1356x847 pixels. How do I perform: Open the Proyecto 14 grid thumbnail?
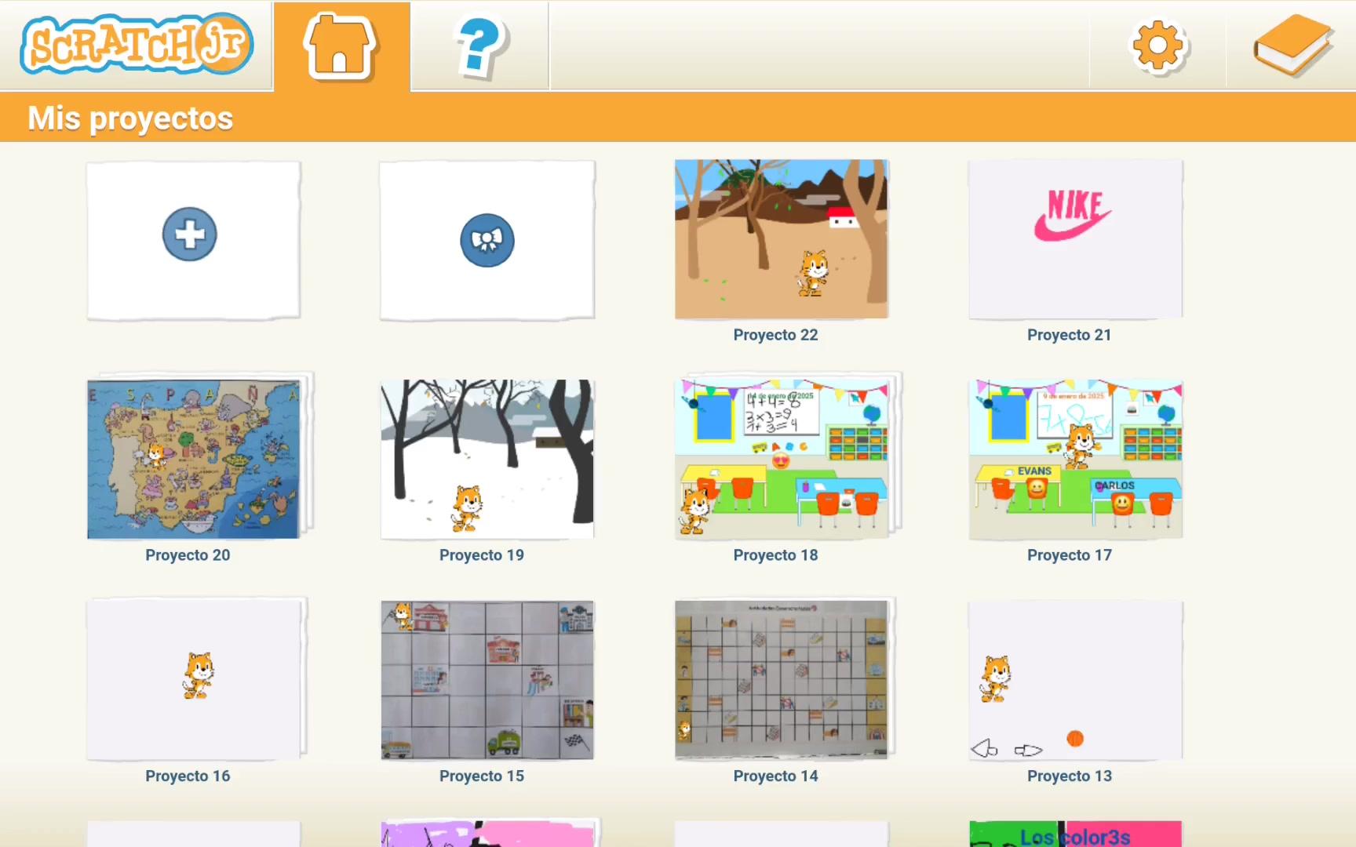781,680
